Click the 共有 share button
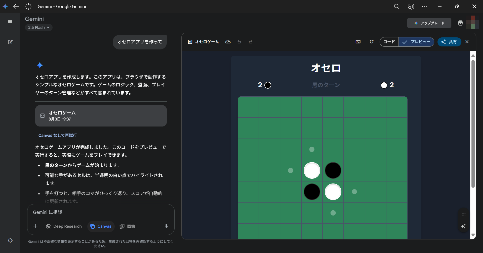The width and height of the screenshot is (483, 253). point(449,42)
